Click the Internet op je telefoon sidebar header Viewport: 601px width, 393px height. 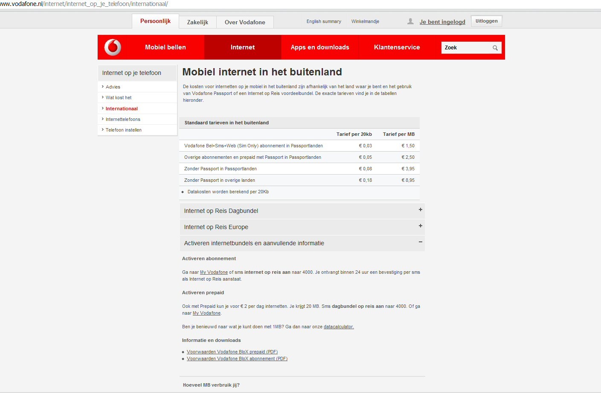pyautogui.click(x=137, y=73)
